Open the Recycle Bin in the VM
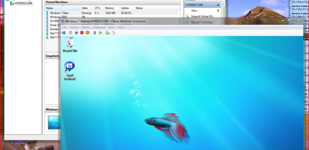Image resolution: width=309 pixels, height=150 pixels. [70, 44]
